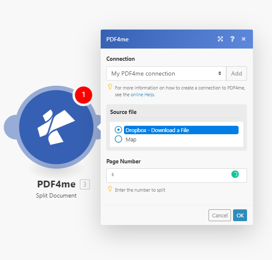This screenshot has height=260, width=272.
Task: Open the online Help link
Action: click(142, 95)
